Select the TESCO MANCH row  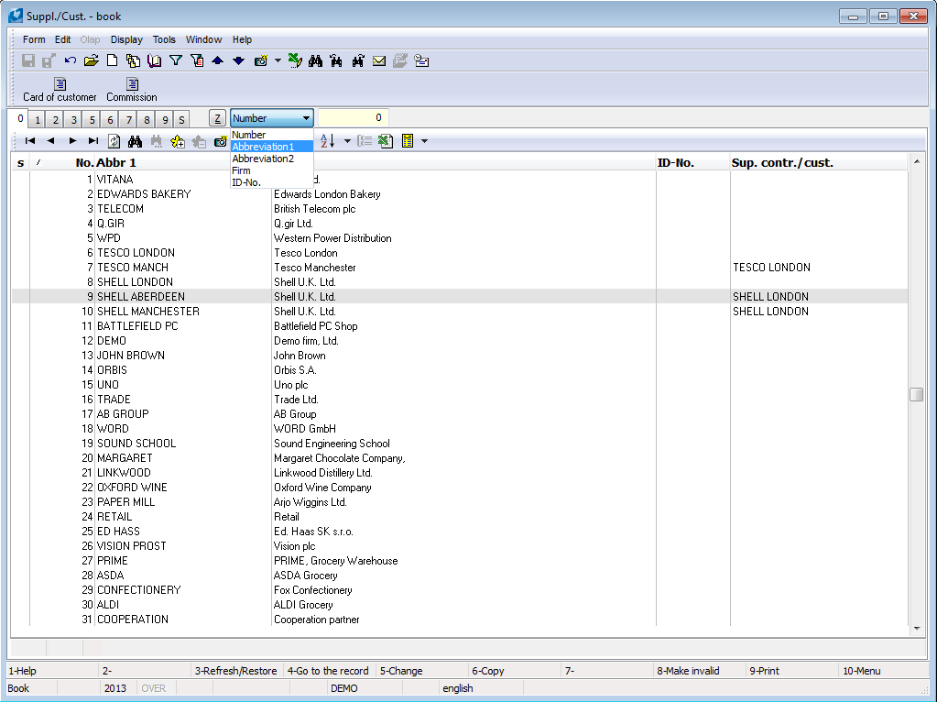click(459, 268)
